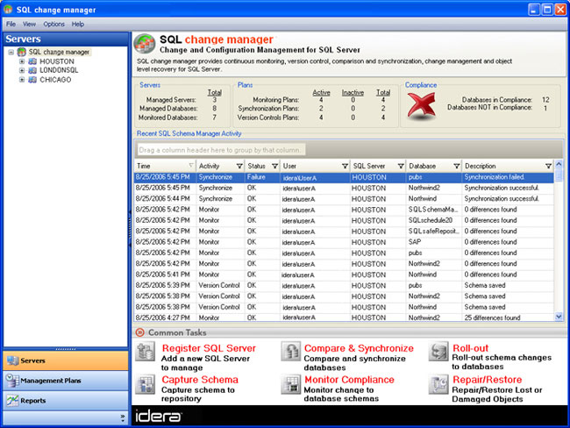This screenshot has height=428, width=570.
Task: Click the Register SQL Server icon
Action: pyautogui.click(x=145, y=352)
